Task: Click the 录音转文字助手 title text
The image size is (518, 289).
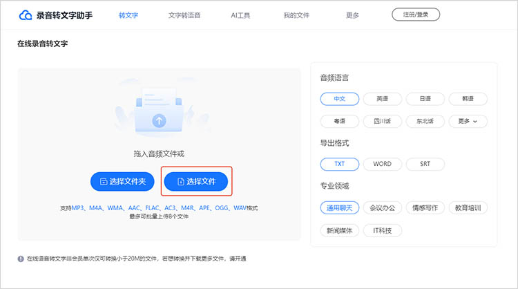Action: coord(64,15)
